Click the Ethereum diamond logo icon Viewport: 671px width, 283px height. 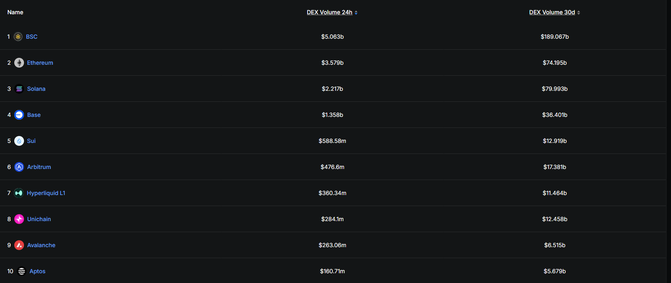19,63
